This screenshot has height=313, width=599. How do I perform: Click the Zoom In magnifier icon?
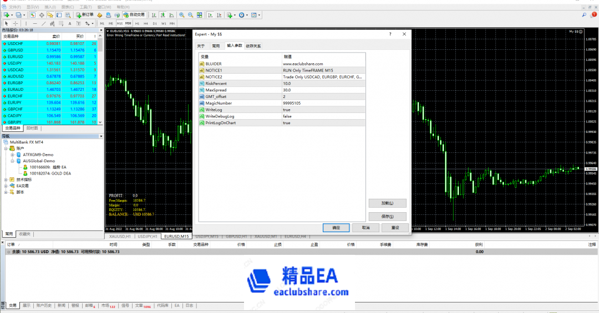pyautogui.click(x=182, y=15)
